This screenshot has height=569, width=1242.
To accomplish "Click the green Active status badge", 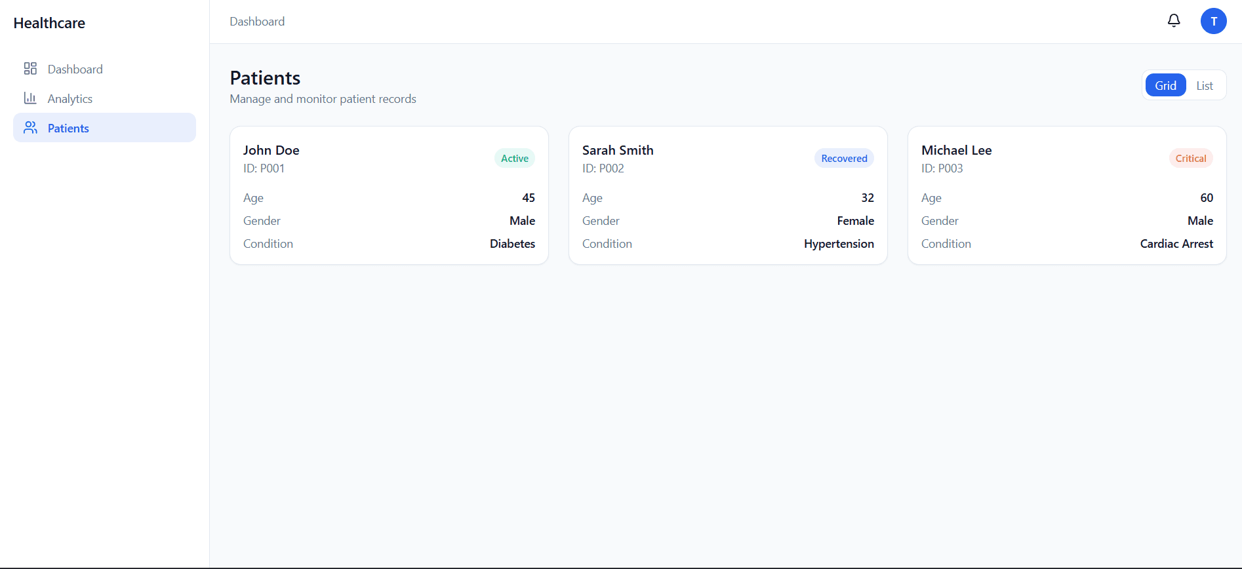I will (x=514, y=159).
